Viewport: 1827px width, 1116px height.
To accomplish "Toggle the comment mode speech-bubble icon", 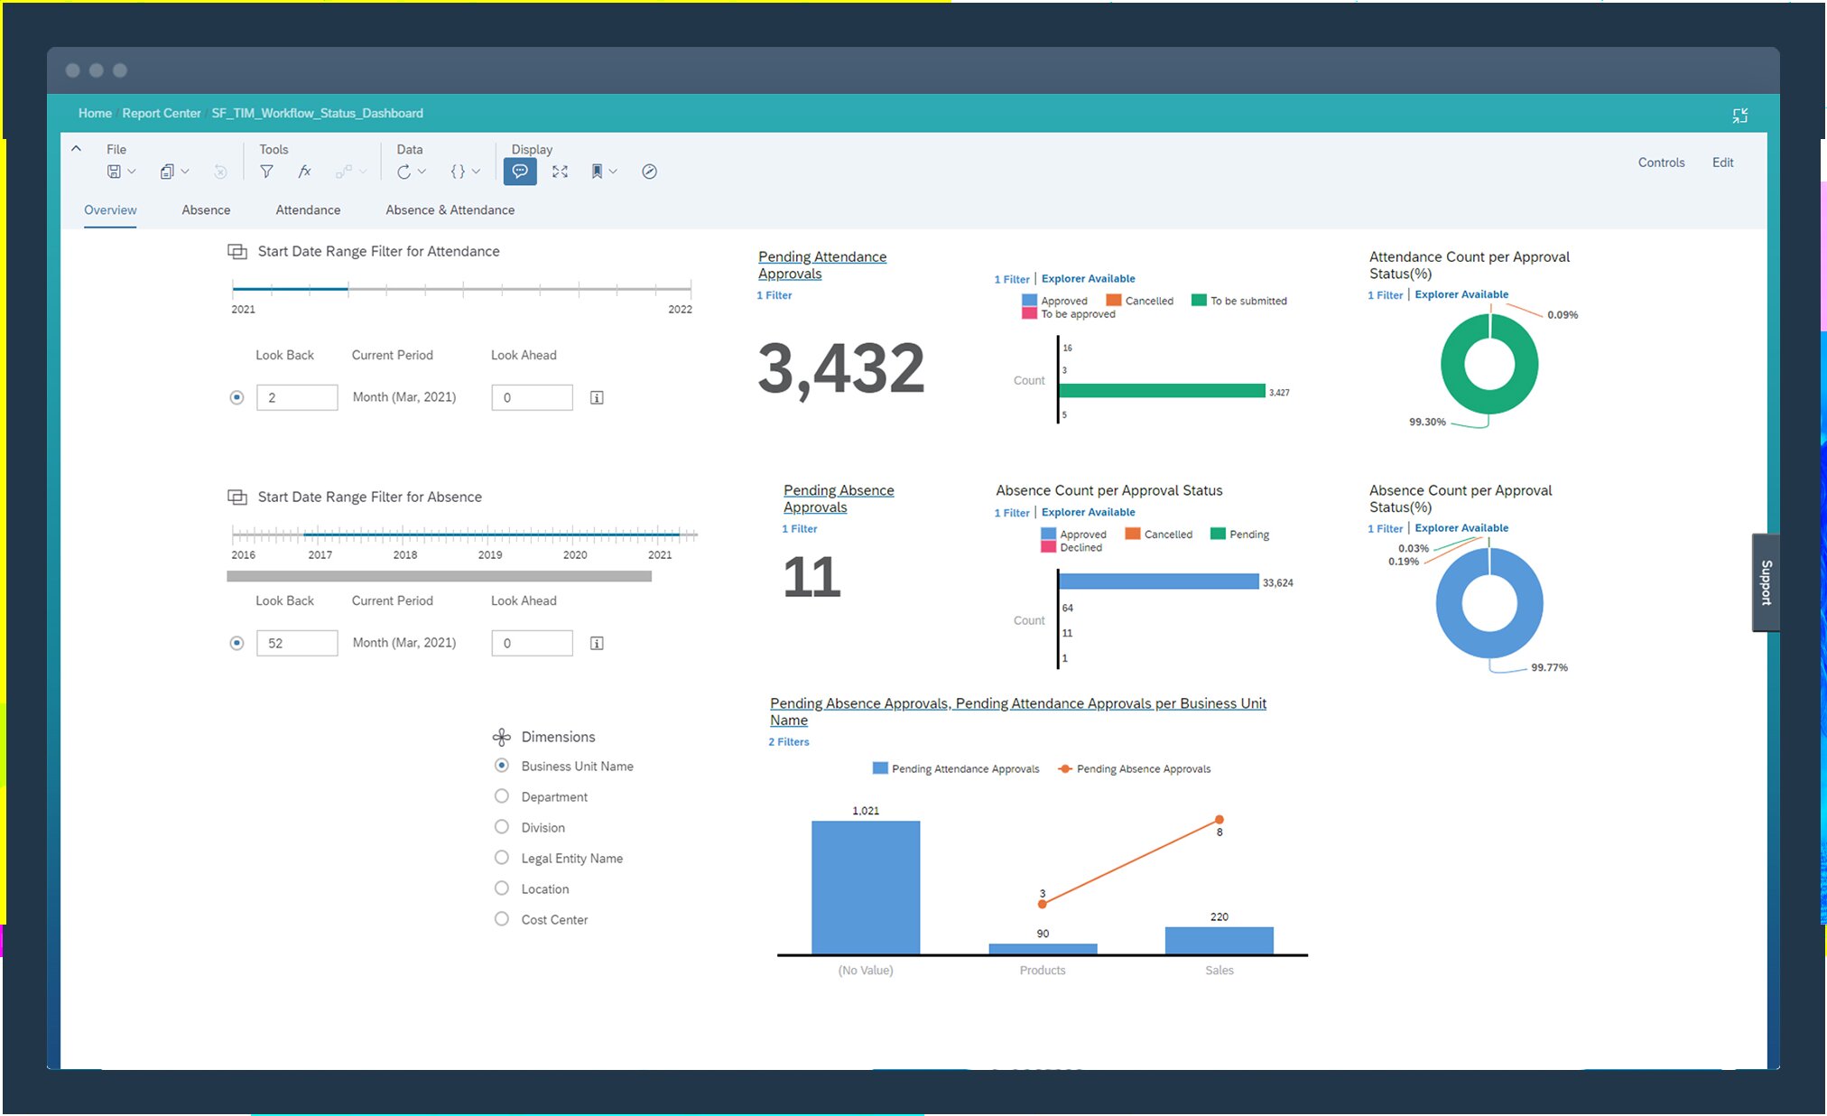I will pyautogui.click(x=520, y=172).
